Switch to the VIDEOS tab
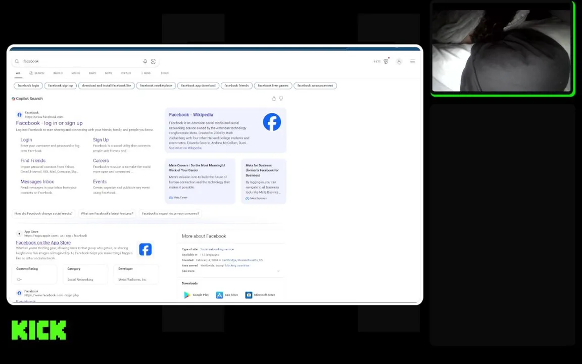This screenshot has height=364, width=582. pos(76,73)
